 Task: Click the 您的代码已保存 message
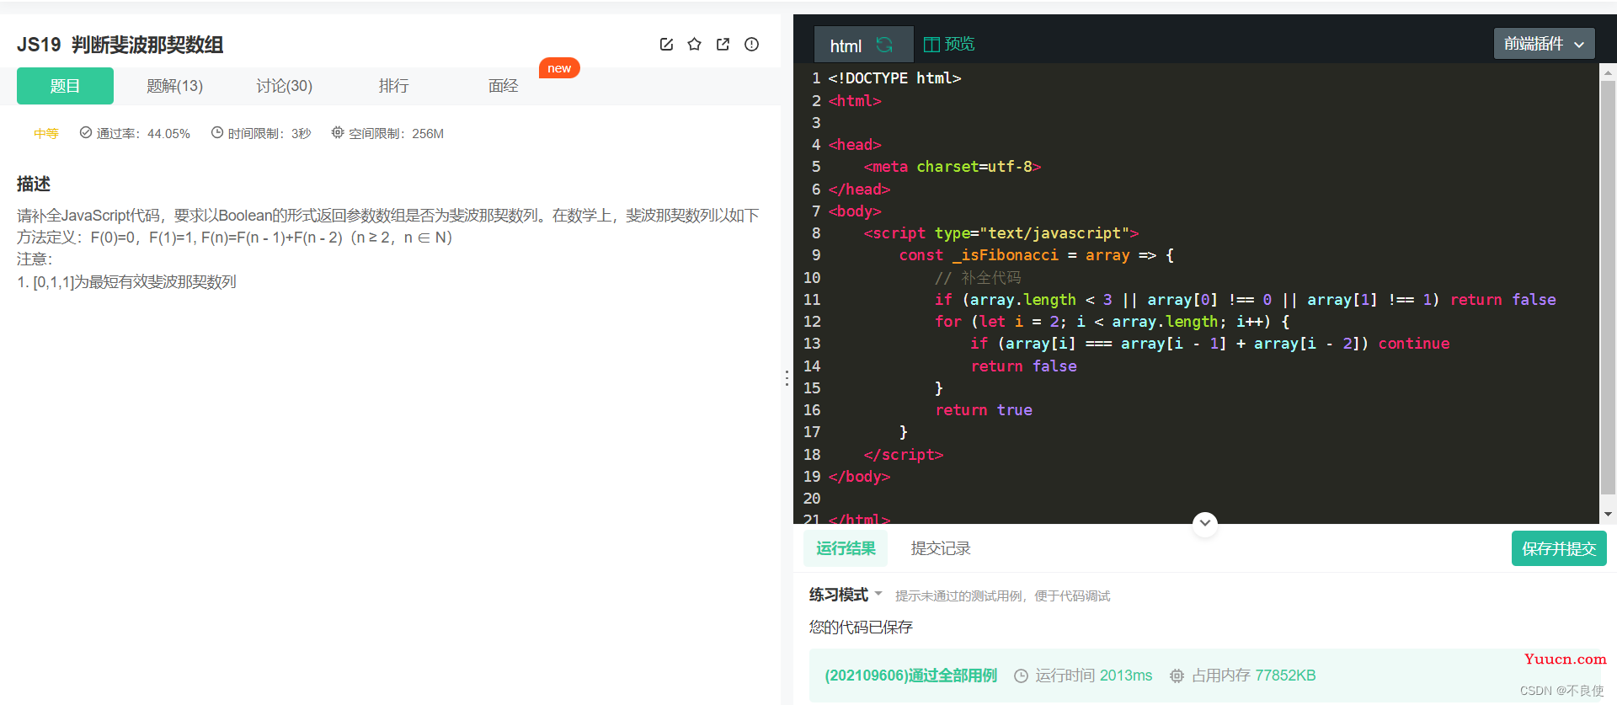point(861,627)
